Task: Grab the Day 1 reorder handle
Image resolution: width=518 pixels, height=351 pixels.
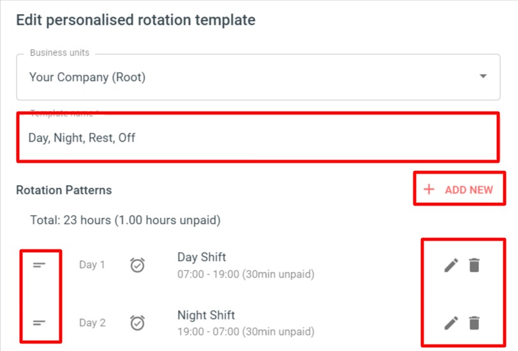Action: [39, 265]
